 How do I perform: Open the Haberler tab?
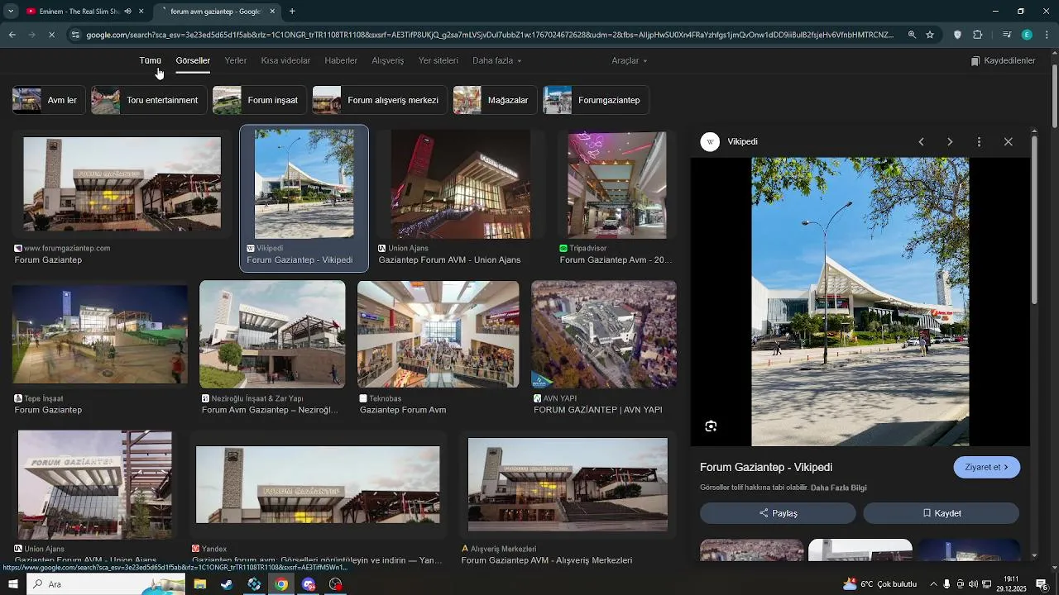(341, 60)
